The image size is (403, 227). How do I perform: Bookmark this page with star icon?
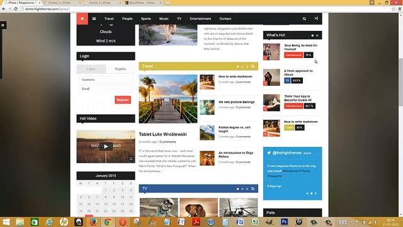click(394, 9)
